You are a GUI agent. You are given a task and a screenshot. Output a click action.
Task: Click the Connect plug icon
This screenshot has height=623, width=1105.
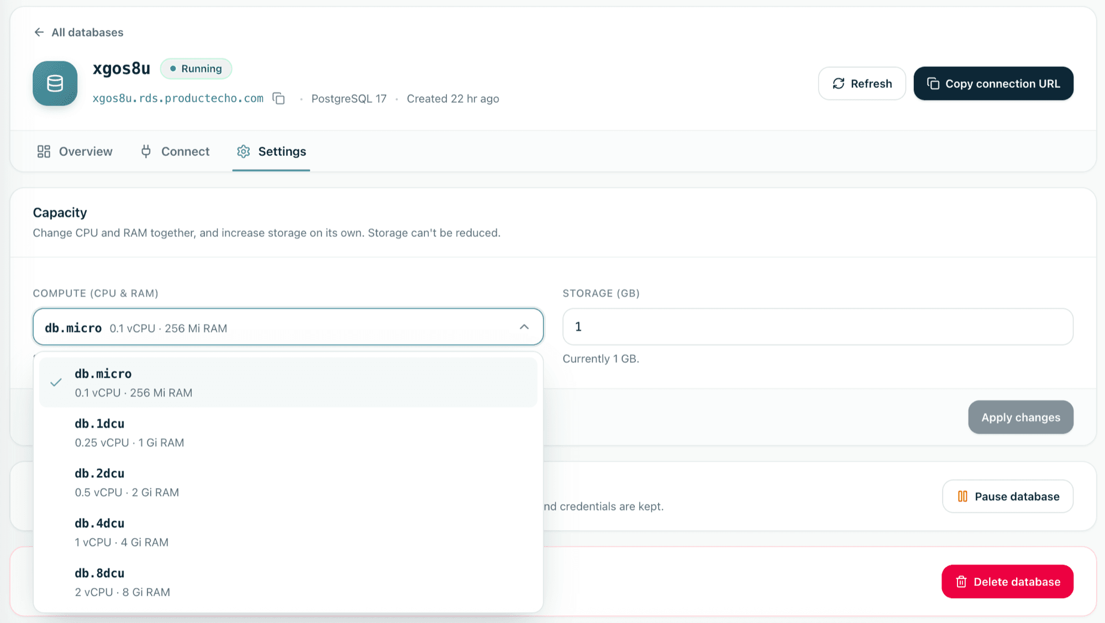[146, 151]
